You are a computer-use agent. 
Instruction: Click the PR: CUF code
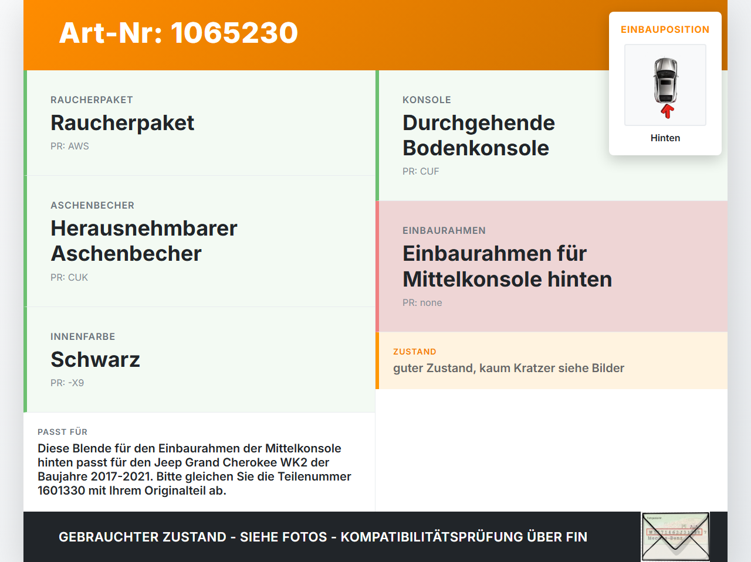click(421, 171)
